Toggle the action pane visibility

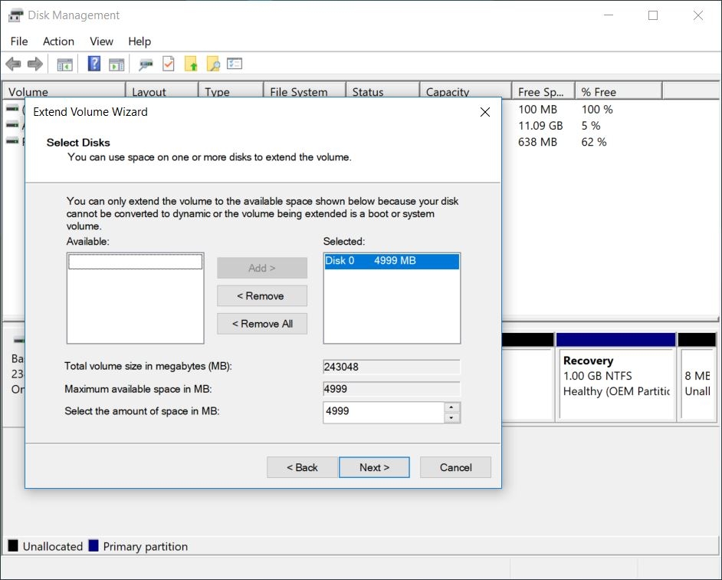tap(117, 63)
